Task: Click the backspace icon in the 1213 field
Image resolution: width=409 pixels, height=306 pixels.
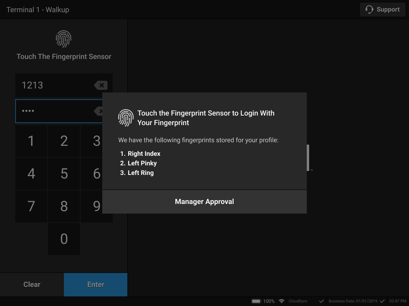Action: (101, 85)
